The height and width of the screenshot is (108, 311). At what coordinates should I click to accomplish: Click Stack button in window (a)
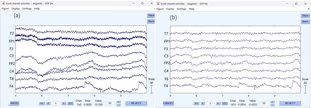pyautogui.click(x=151, y=15)
